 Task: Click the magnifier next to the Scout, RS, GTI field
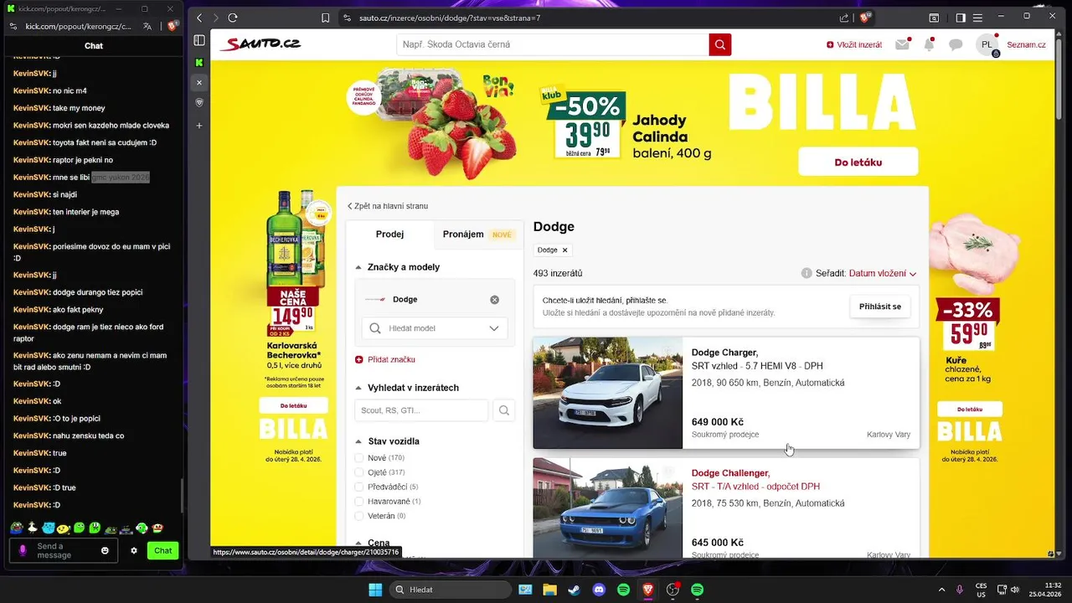click(x=504, y=410)
